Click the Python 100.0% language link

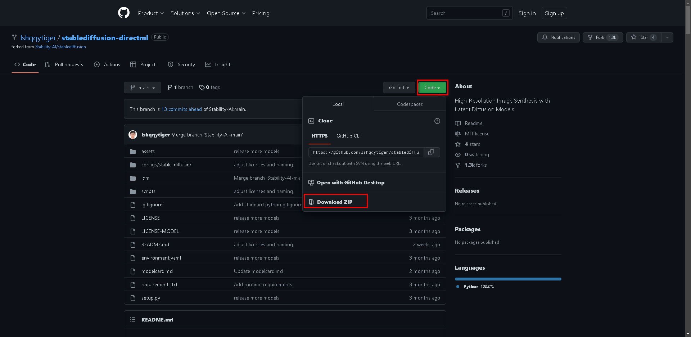[475, 287]
